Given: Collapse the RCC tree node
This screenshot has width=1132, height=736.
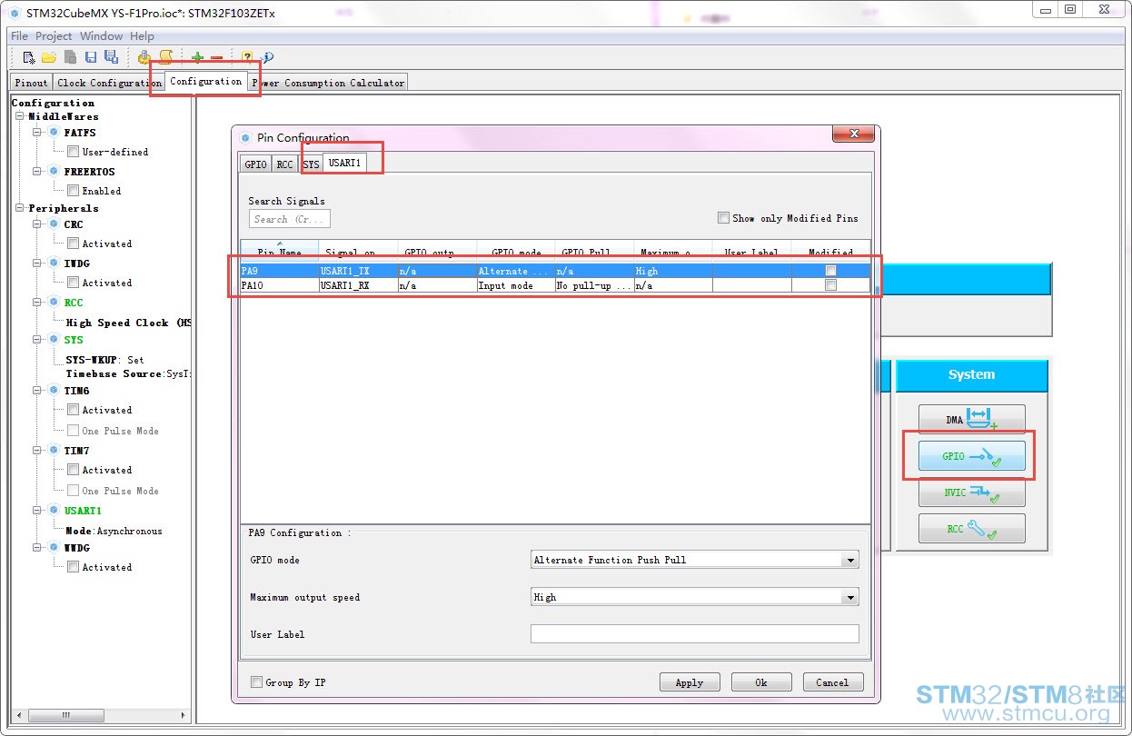Looking at the screenshot, I should coord(38,303).
